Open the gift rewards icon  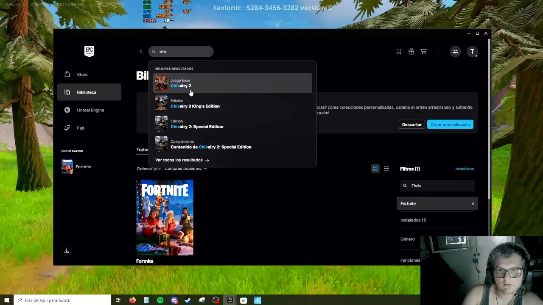click(x=411, y=52)
